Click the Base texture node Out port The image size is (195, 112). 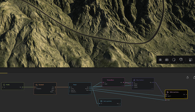(153, 82)
